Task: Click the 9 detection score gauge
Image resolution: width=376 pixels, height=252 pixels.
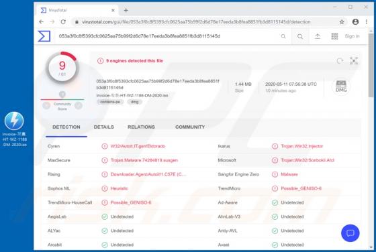Action: (62, 68)
